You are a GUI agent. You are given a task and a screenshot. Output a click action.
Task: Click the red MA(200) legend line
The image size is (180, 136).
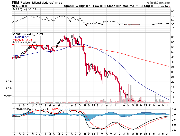(x=14, y=40)
